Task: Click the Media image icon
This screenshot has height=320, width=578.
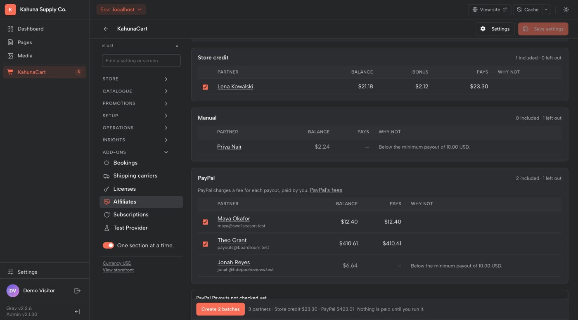Action: pos(11,56)
